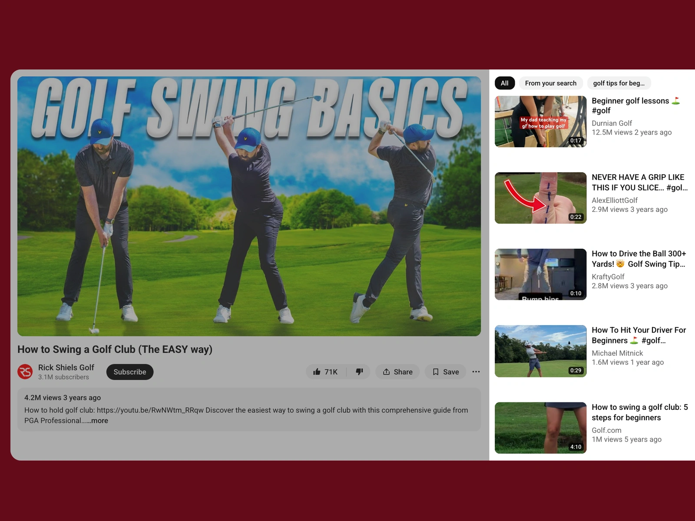
Task: Select the golf tips for beg... chip
Action: [619, 83]
